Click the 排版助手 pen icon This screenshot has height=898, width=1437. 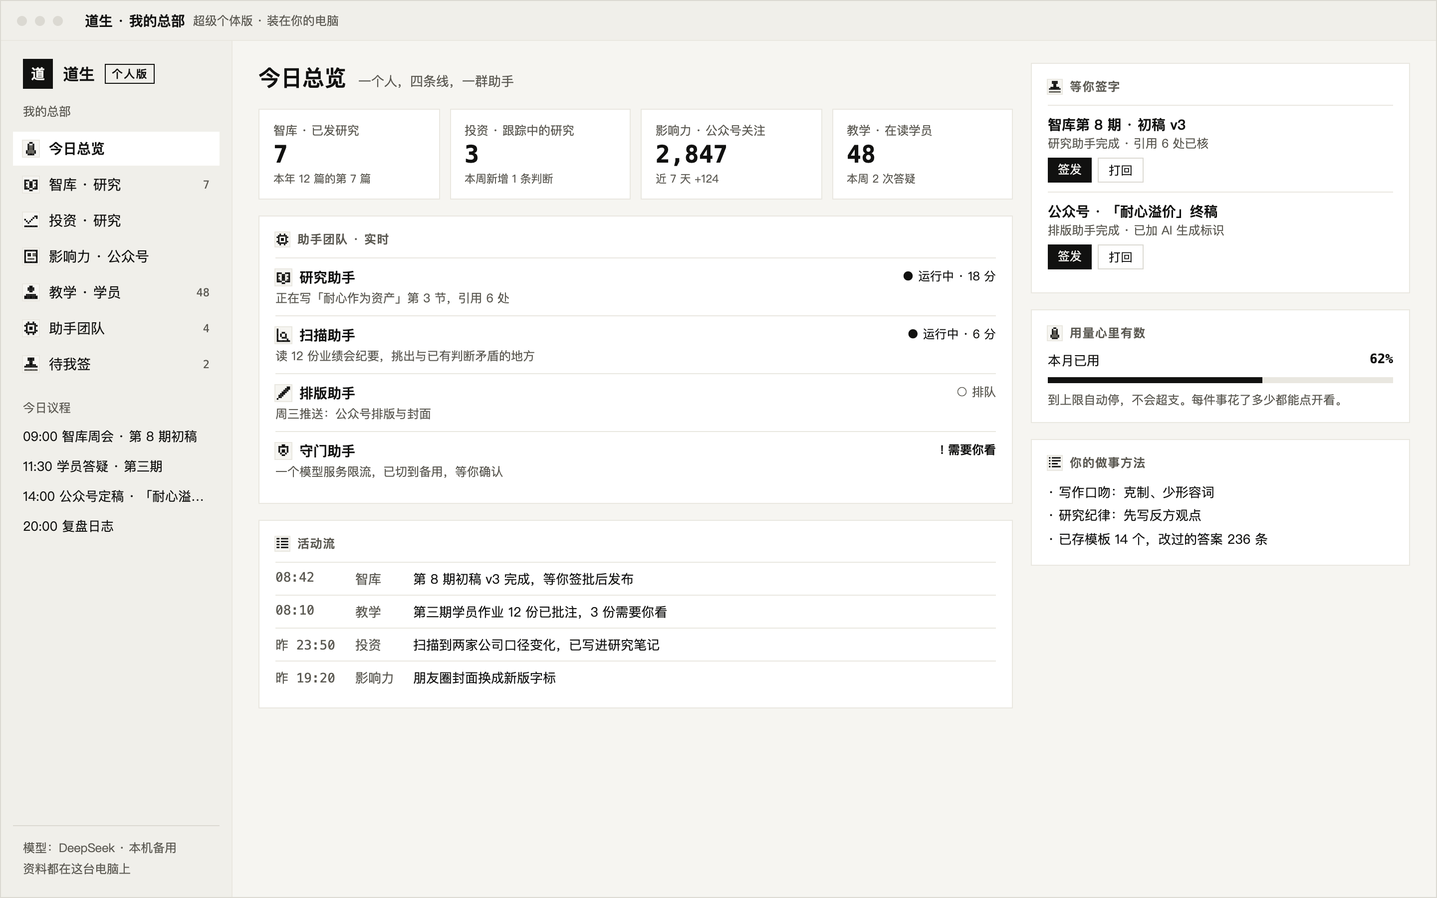click(x=283, y=393)
